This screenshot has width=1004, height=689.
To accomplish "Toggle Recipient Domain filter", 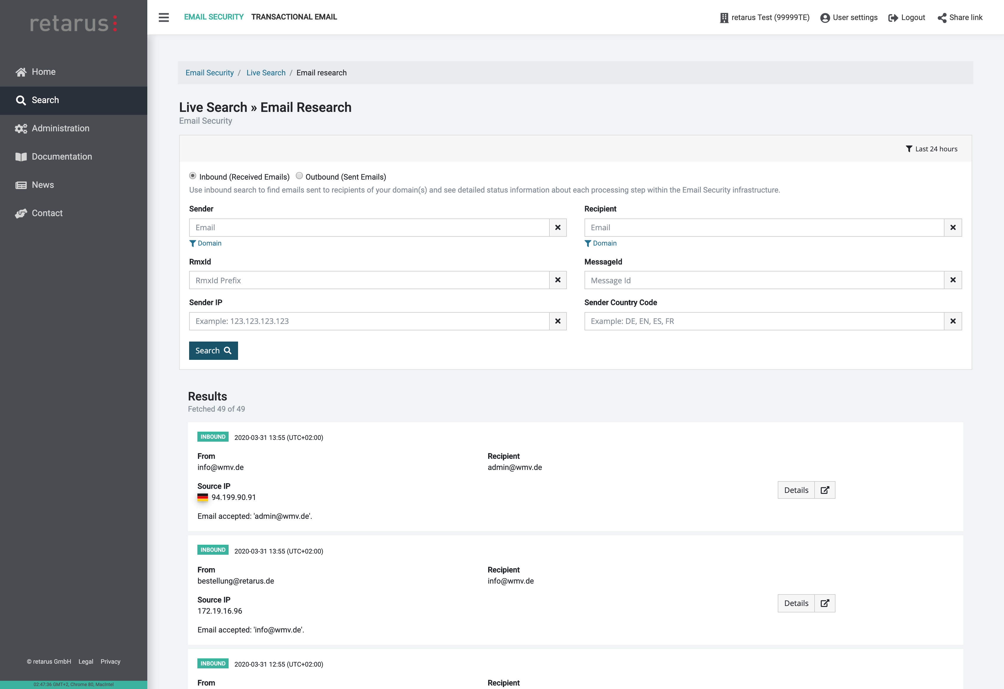I will point(600,244).
